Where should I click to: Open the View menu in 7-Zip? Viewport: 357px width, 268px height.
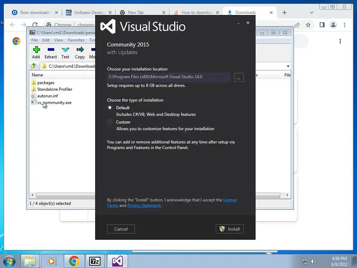coord(59,40)
